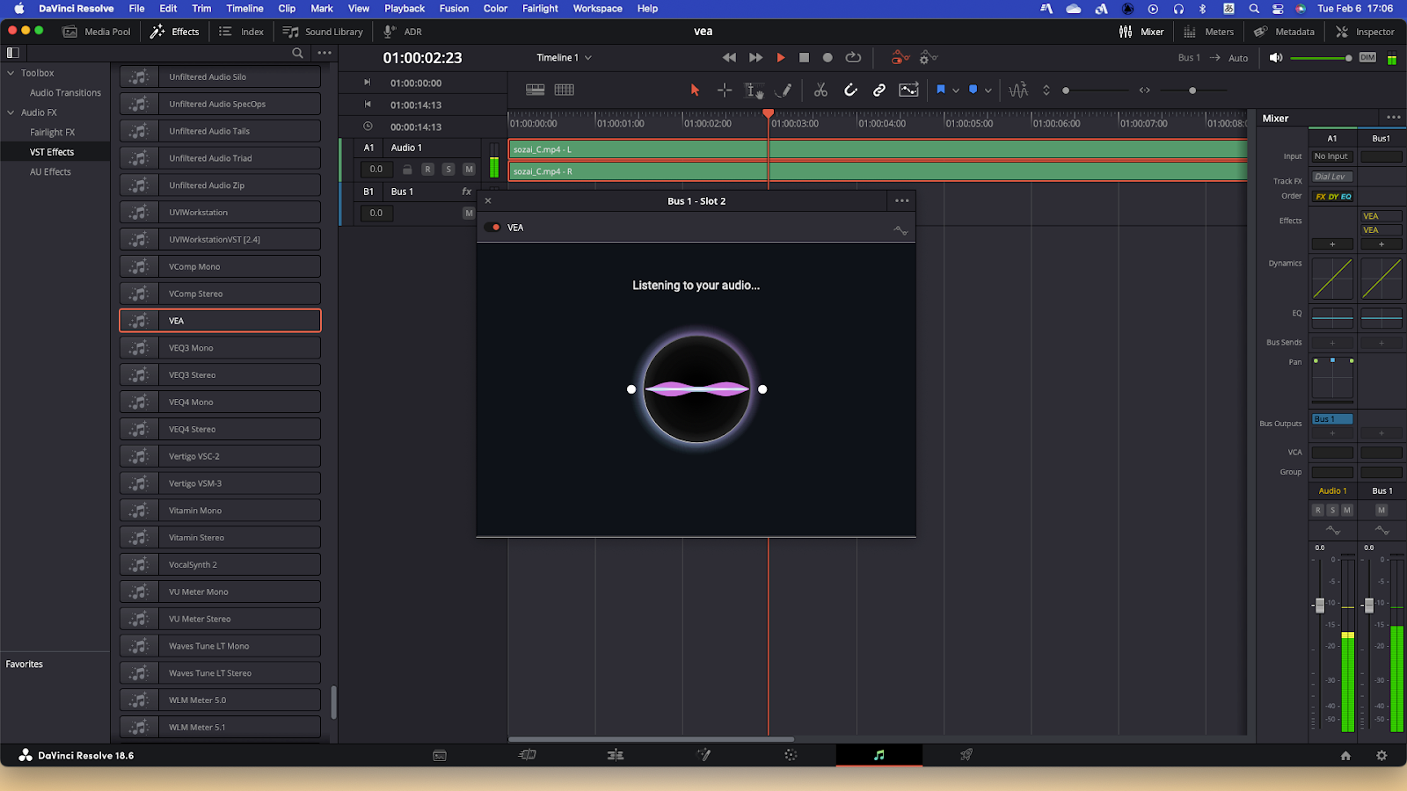Image resolution: width=1407 pixels, height=791 pixels.
Task: Switch to the grid timeline view icon
Action: (565, 90)
